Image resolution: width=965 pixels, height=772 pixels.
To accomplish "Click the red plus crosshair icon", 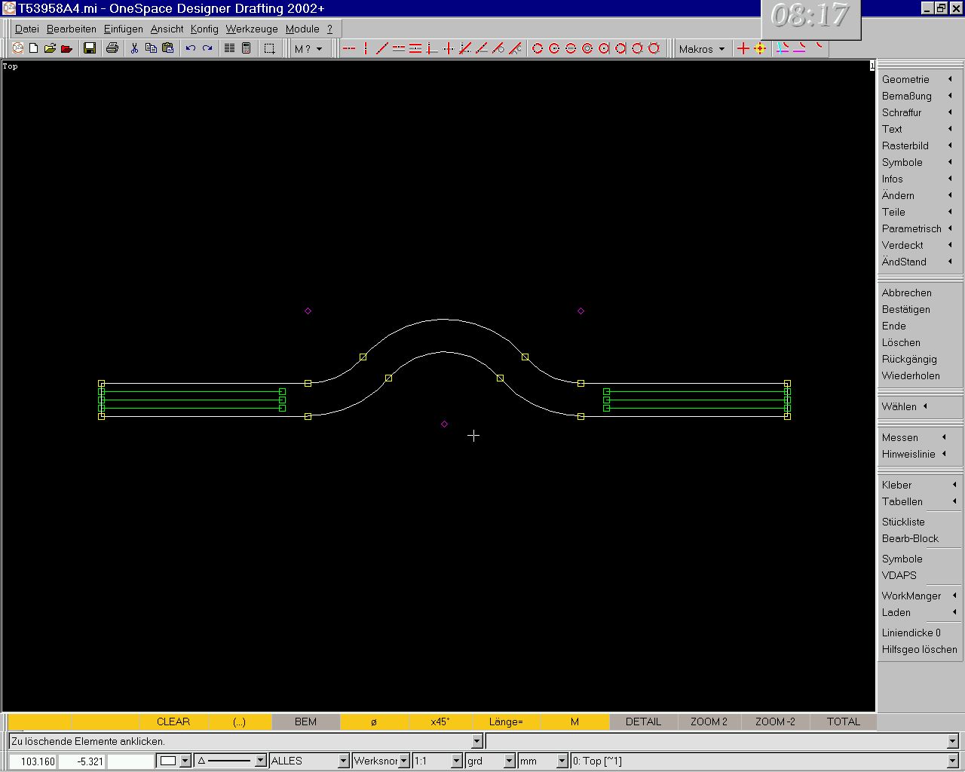I will (x=743, y=48).
